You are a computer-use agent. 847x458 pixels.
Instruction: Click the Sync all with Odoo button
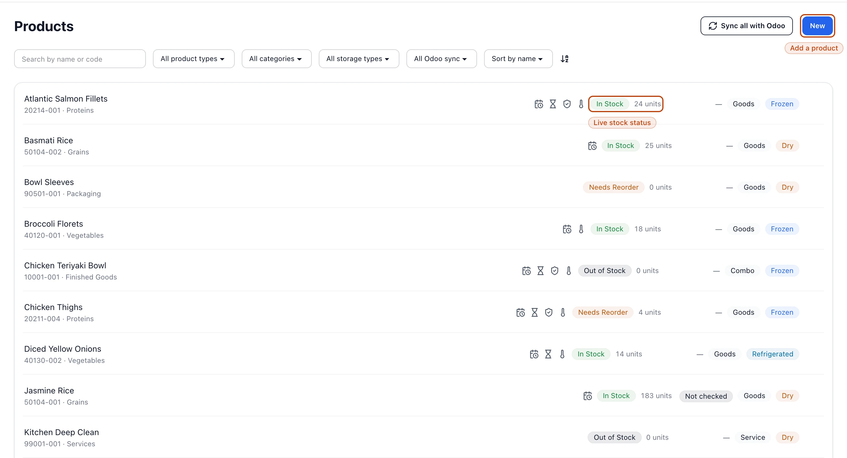tap(746, 26)
